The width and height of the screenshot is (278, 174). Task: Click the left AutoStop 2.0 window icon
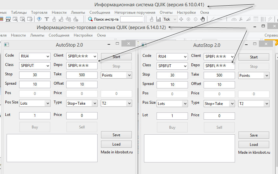pyautogui.click(x=6, y=45)
